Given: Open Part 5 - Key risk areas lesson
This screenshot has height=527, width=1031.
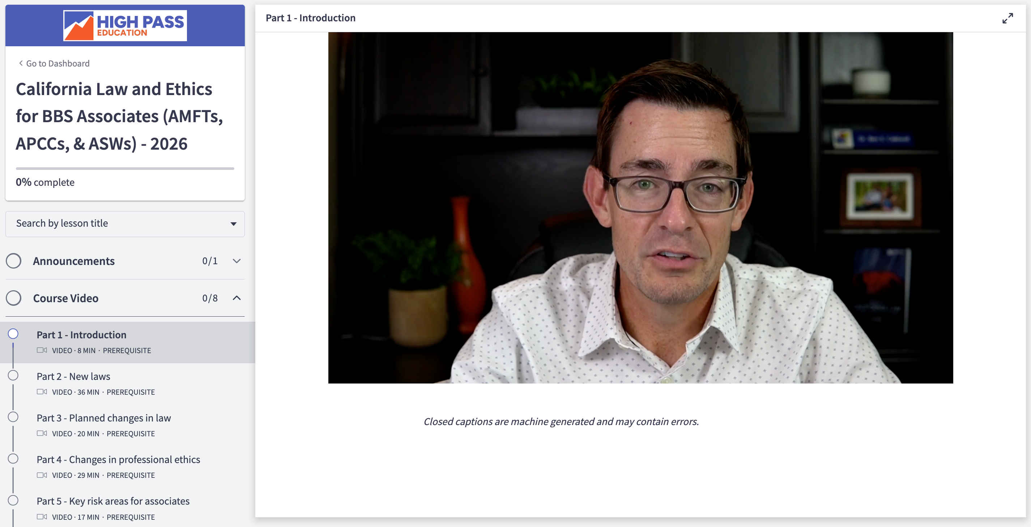Looking at the screenshot, I should (113, 501).
